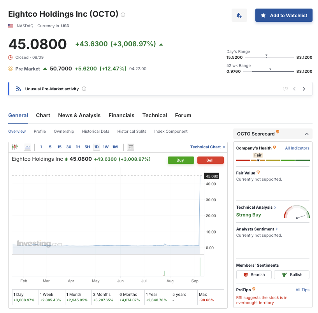Go to next alert with right chevron
Viewport: 318px width, 313px height.
pyautogui.click(x=304, y=89)
